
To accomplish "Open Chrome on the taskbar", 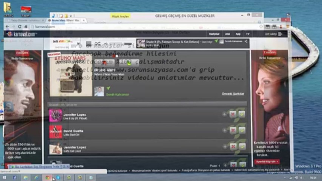I will (47, 177).
